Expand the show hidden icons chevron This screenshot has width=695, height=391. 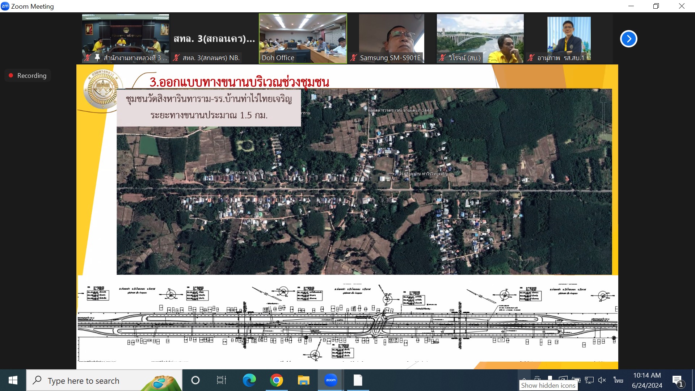click(x=524, y=378)
